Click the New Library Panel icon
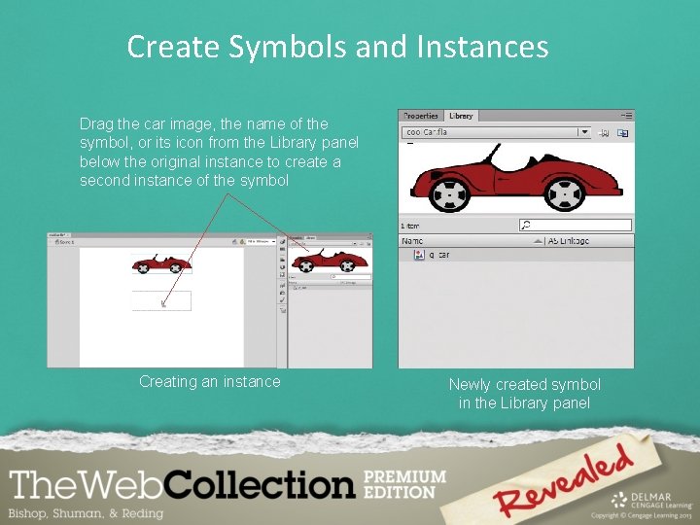This screenshot has height=525, width=700. tap(623, 133)
